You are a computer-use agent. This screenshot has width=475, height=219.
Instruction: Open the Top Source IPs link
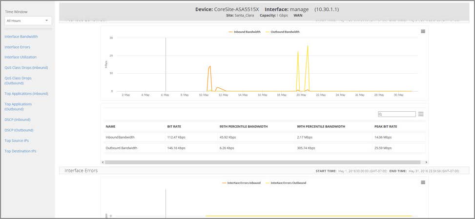pos(17,140)
